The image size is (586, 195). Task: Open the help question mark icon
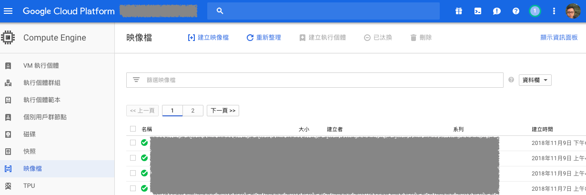pyautogui.click(x=515, y=11)
